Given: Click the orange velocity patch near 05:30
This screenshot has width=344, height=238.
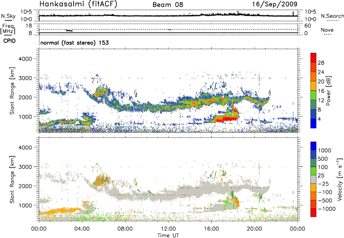Looking at the screenshot, I should (x=101, y=180).
